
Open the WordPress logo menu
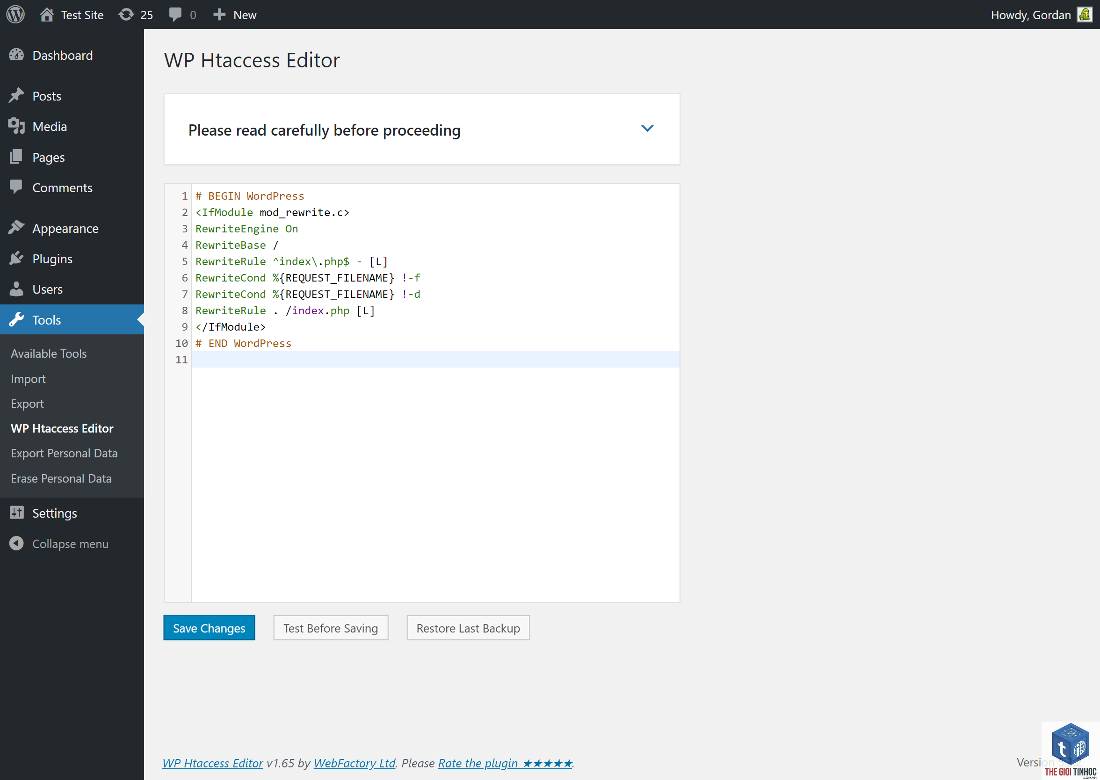click(x=15, y=14)
